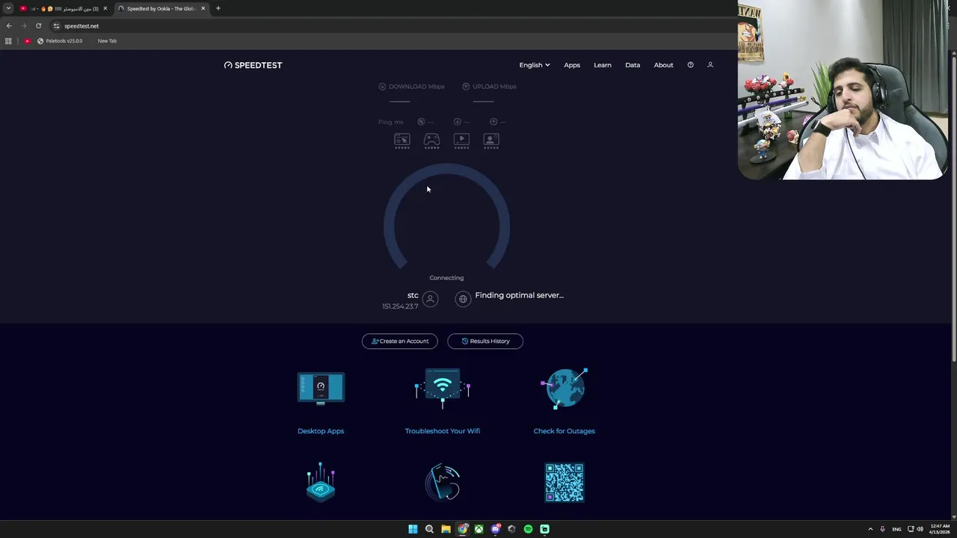Open the bookmarks apps grid icon

tap(8, 41)
